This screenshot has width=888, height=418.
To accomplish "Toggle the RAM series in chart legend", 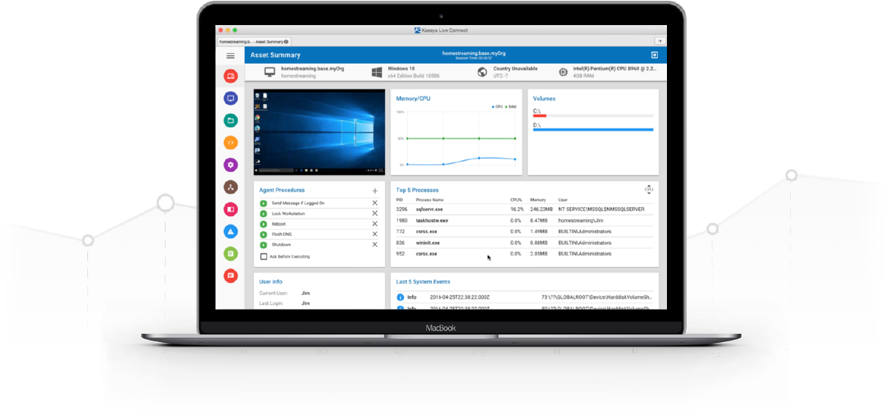I will click(x=511, y=106).
